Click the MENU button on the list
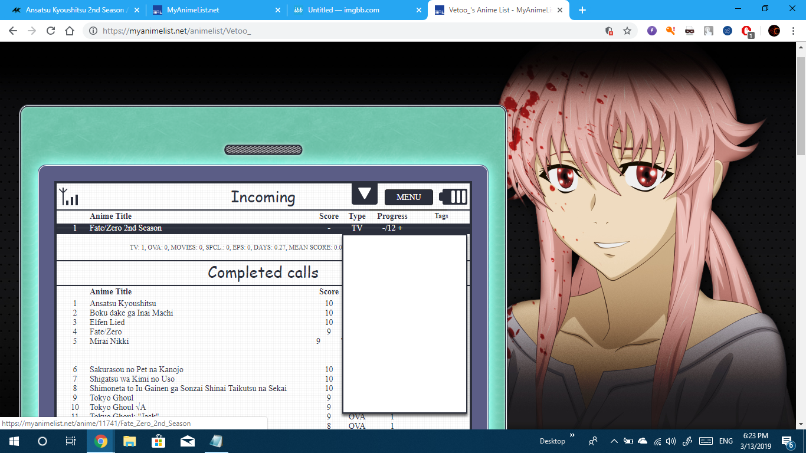Viewport: 806px width, 453px height. (408, 197)
